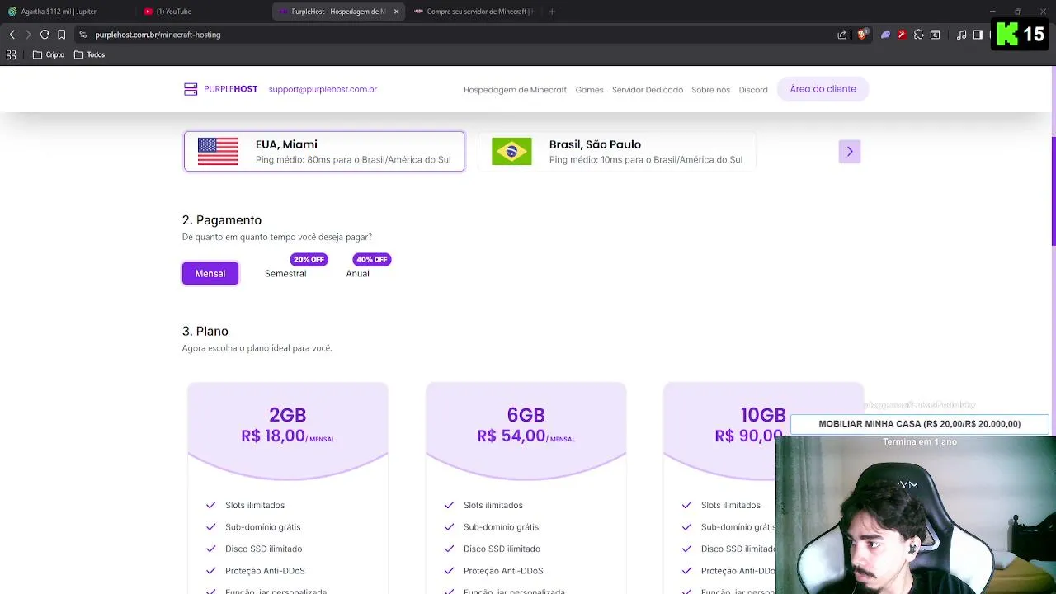The height and width of the screenshot is (594, 1056).
Task: Click the United States flag icon
Action: (218, 151)
